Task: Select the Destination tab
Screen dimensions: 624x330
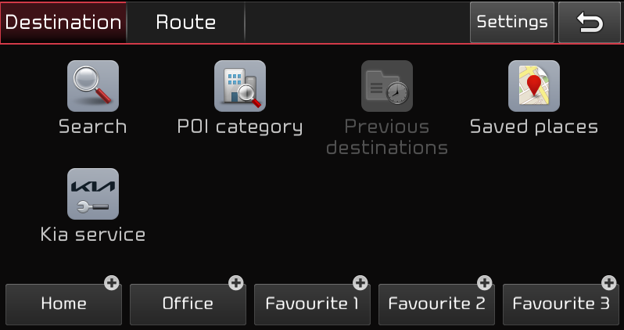Action: (x=63, y=23)
